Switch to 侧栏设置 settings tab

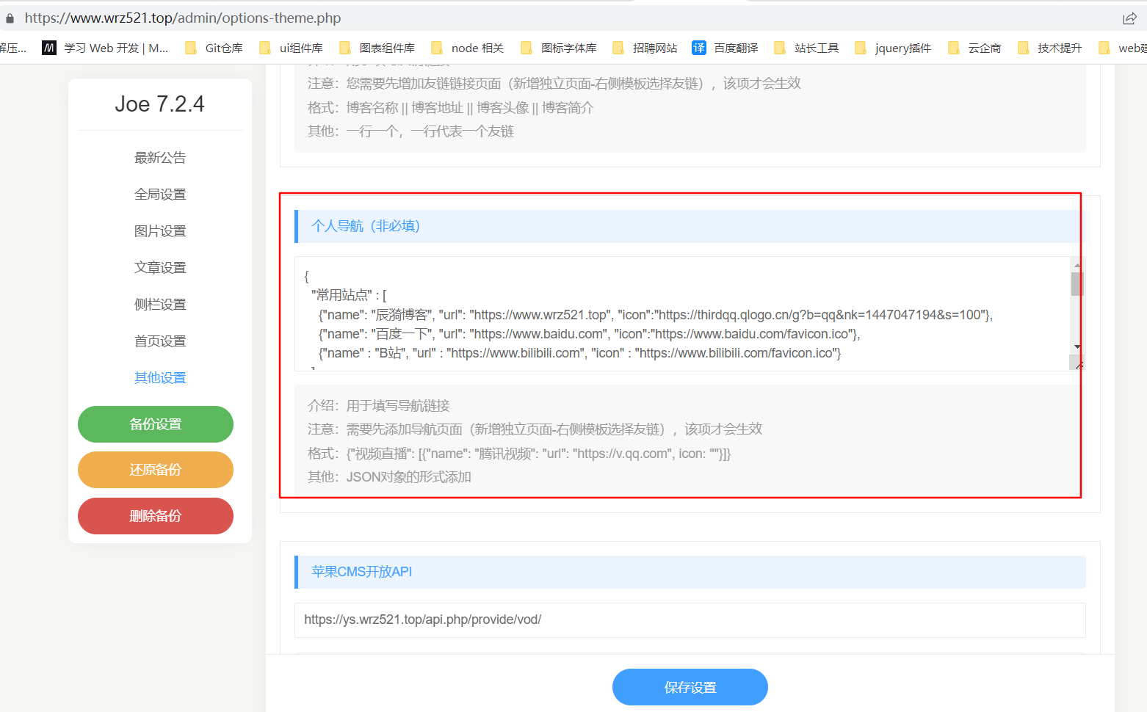coord(160,305)
